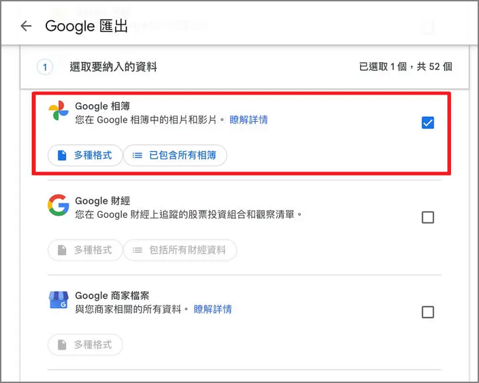479x383 pixels.
Task: Tick the Google 商家檔案 checkbox
Action: point(428,312)
